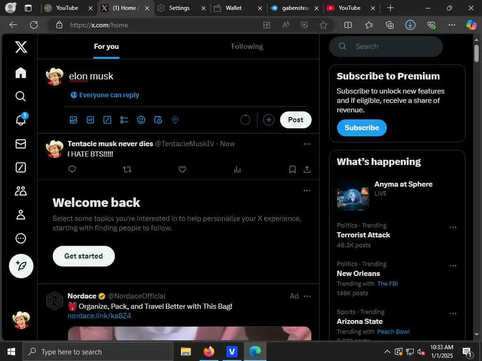Viewport: 482px width, 361px height.
Task: Open account avatar at sidebar bottom
Action: (x=21, y=320)
